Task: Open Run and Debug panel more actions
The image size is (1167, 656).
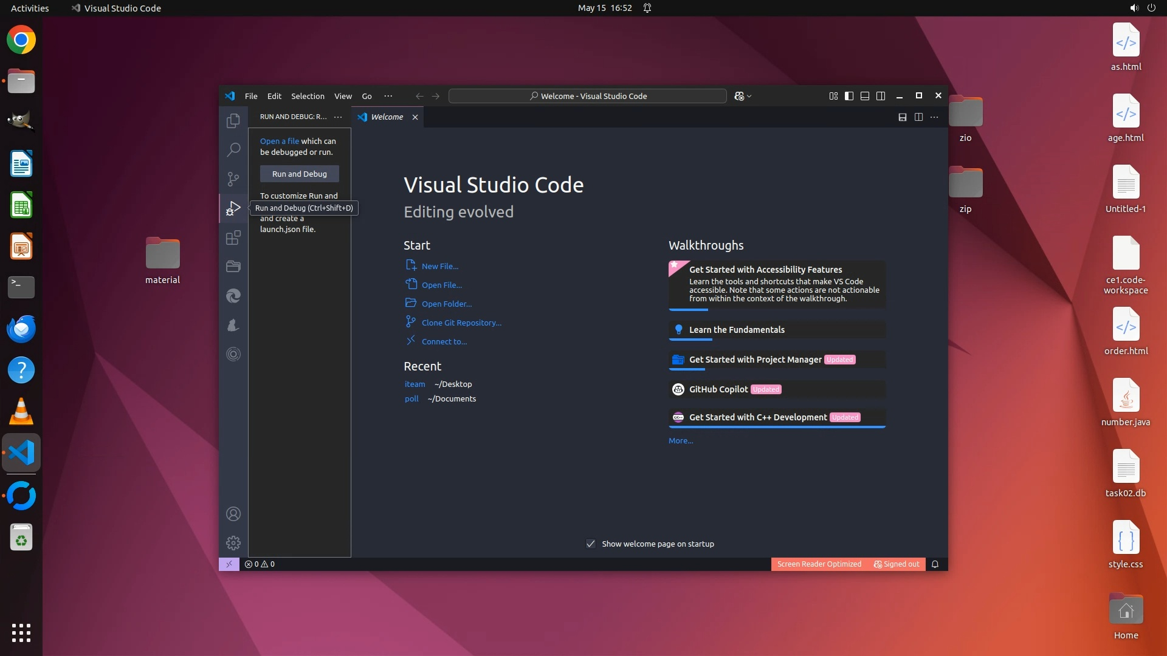Action: [338, 117]
